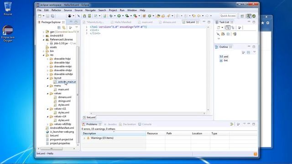This screenshot has width=292, height=164.
Task: Click the Open Type toolbar icon
Action: [x=158, y=16]
